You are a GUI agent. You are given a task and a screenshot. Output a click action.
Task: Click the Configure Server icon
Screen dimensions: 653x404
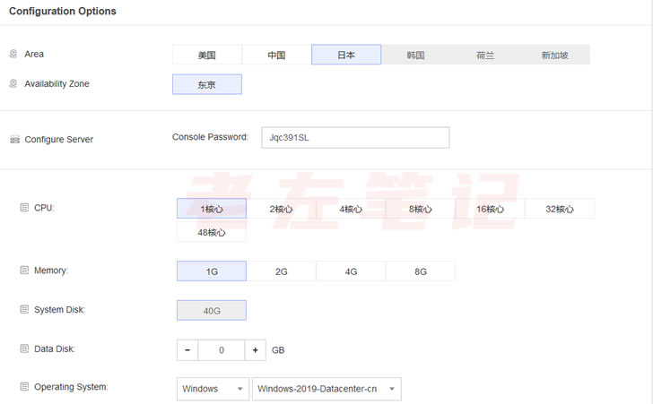(x=14, y=140)
